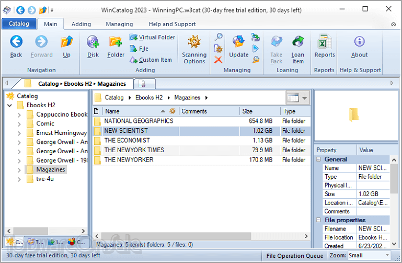This screenshot has height=263, width=402.
Task: Click the disk with green arrow icon
Action: click(x=256, y=37)
